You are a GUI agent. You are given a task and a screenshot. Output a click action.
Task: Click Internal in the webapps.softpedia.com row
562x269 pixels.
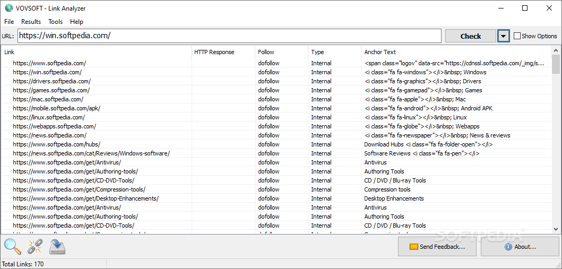coord(321,126)
